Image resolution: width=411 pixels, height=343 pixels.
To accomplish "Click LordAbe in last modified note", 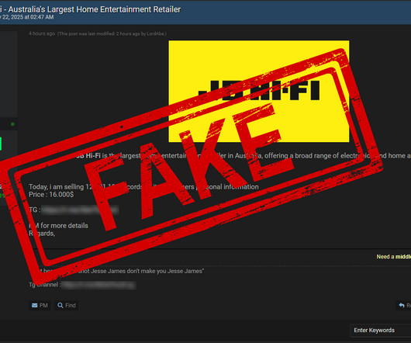I will (155, 34).
